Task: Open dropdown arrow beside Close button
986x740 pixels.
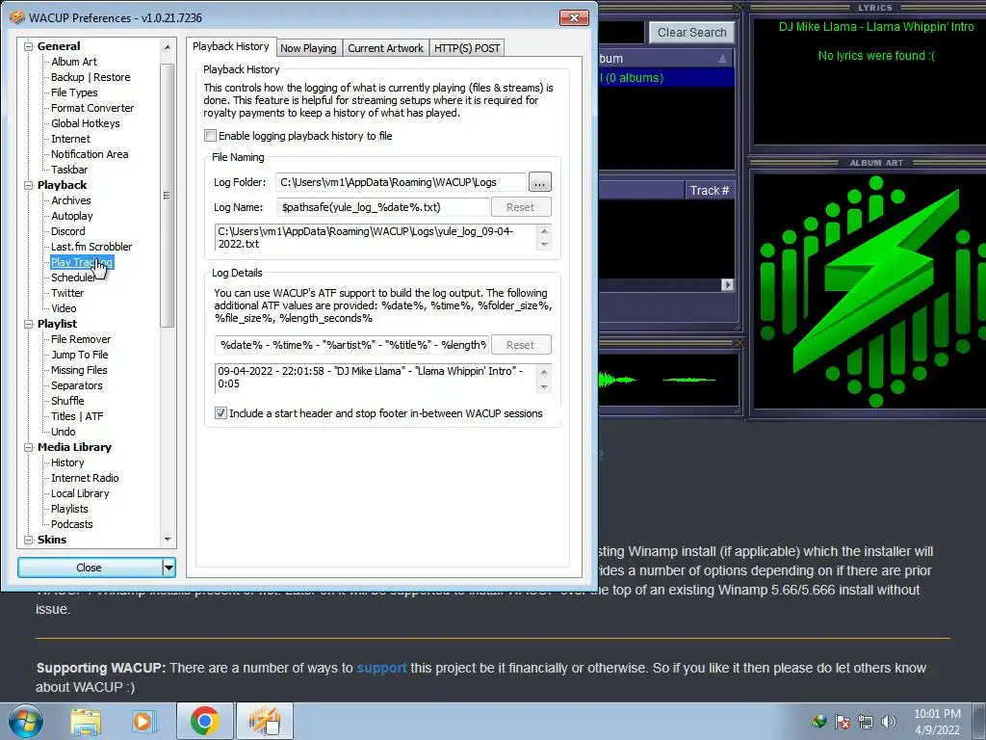Action: pos(169,568)
